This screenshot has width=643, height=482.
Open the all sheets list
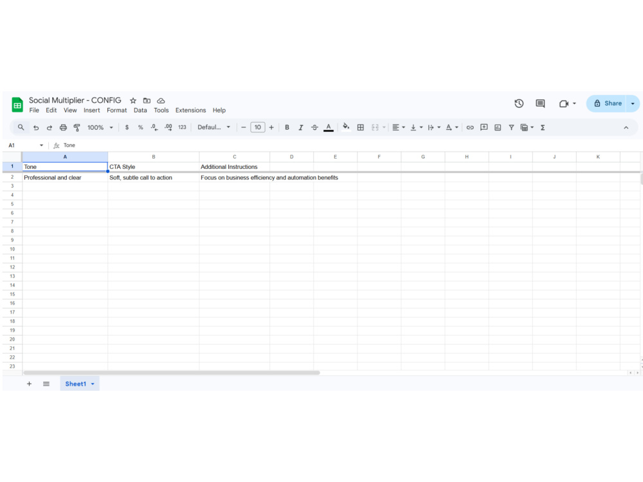[x=46, y=384]
